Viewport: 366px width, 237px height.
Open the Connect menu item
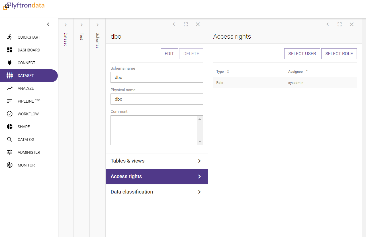29,63
